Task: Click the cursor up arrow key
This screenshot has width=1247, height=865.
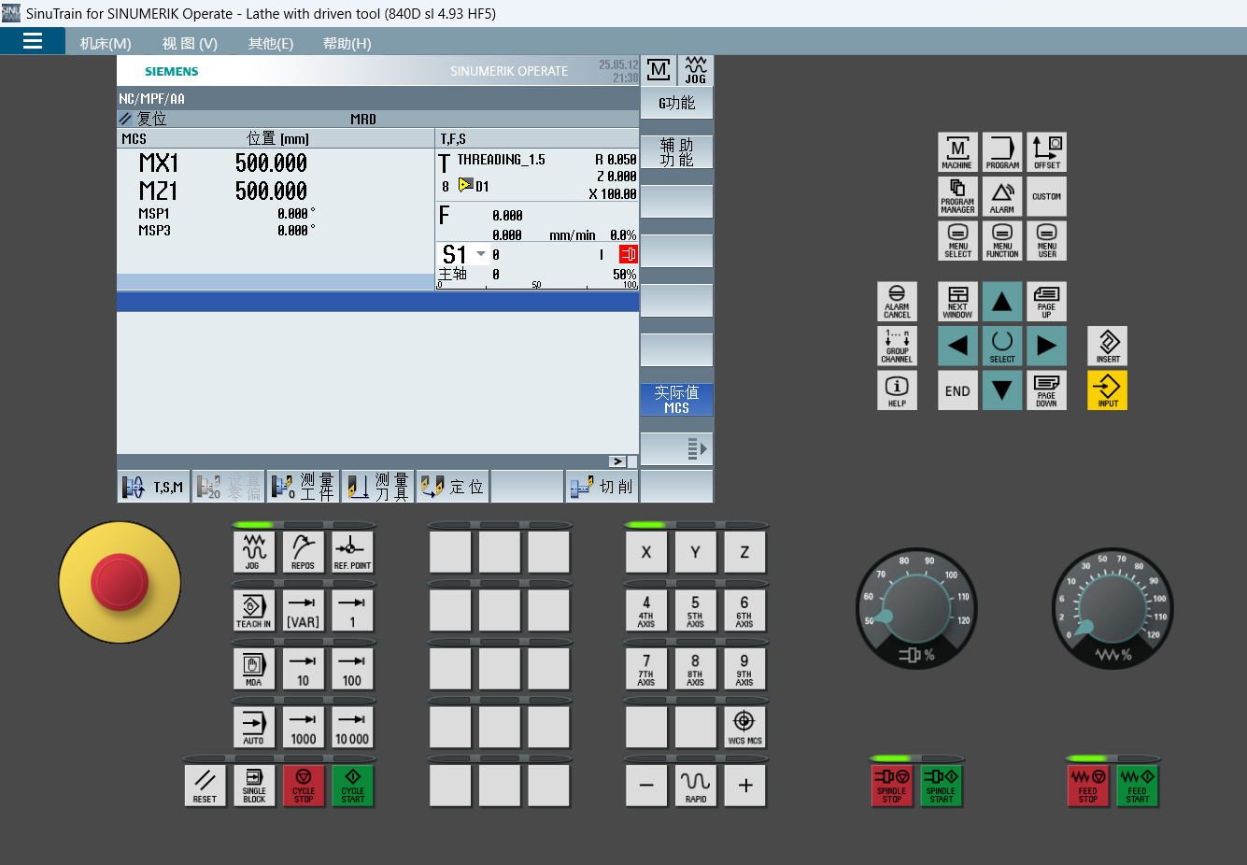Action: point(1002,302)
